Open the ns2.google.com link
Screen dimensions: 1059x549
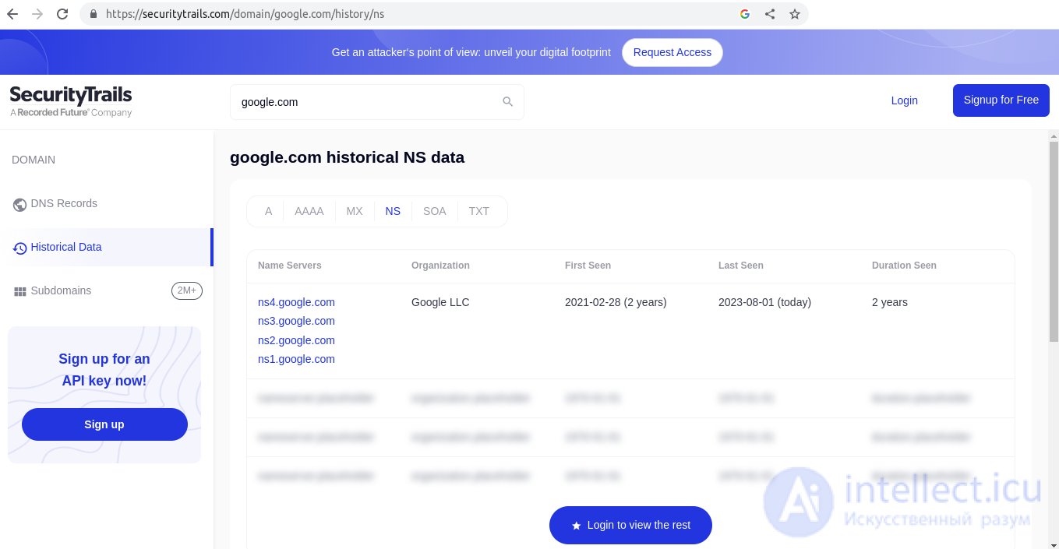pos(296,340)
